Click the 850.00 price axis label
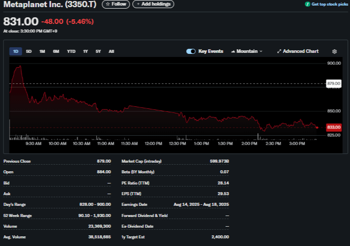 [x=334, y=111]
